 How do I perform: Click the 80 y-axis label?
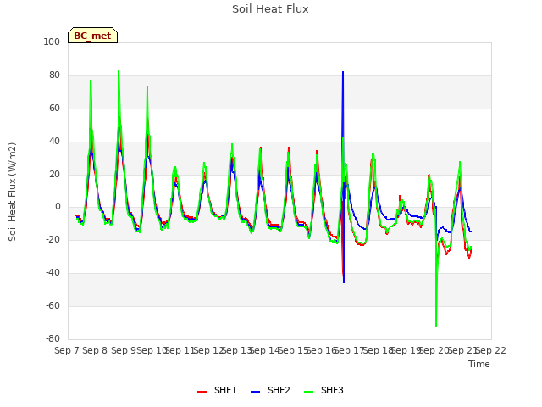click(54, 75)
